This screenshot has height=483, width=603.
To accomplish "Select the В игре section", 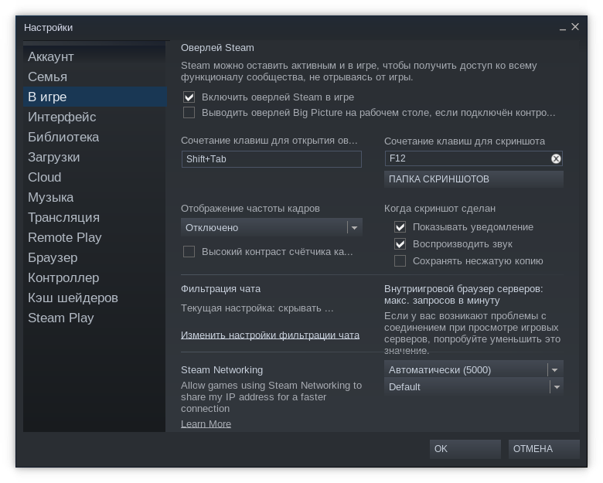I will tap(94, 97).
